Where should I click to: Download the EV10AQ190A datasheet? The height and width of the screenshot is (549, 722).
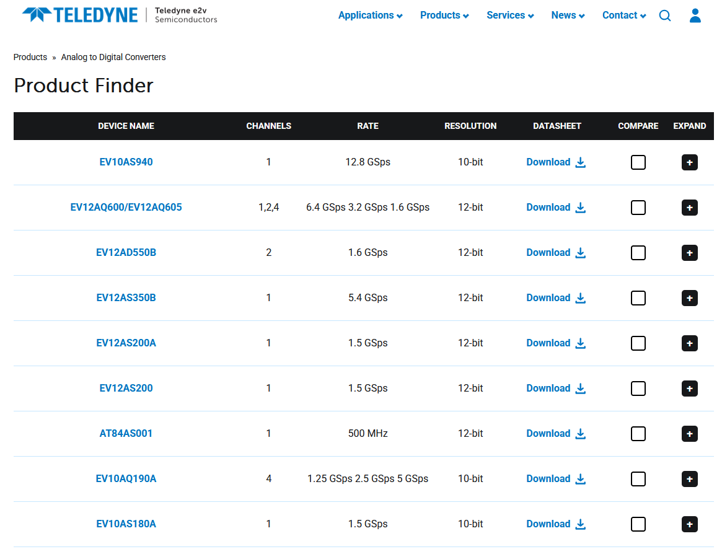pyautogui.click(x=556, y=478)
